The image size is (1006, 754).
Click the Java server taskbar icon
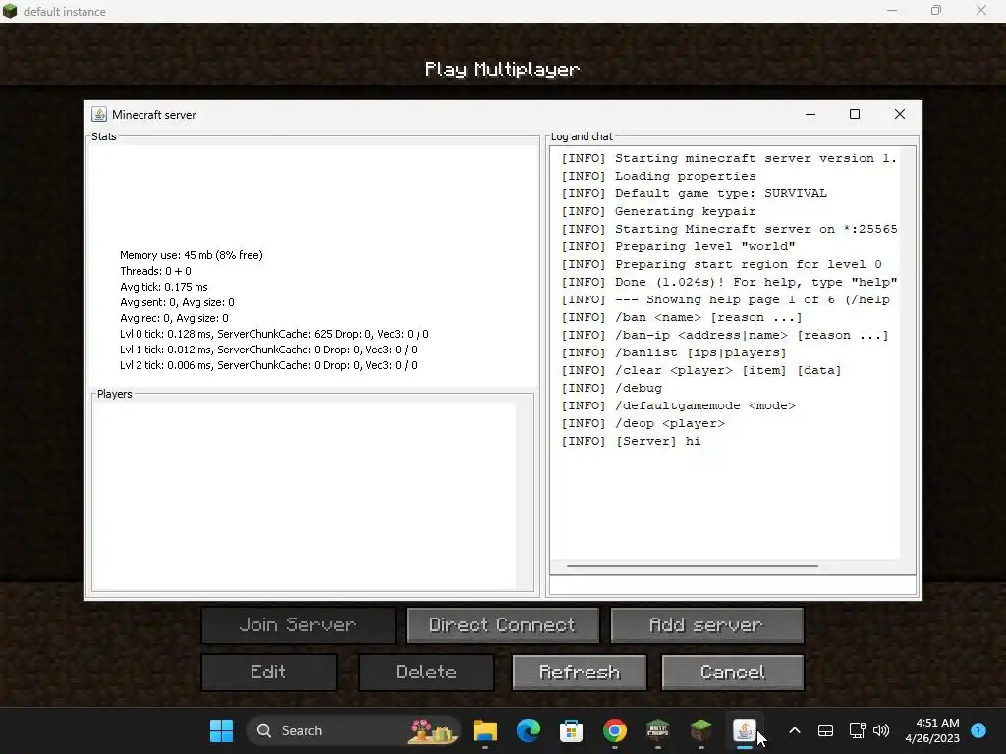[745, 730]
